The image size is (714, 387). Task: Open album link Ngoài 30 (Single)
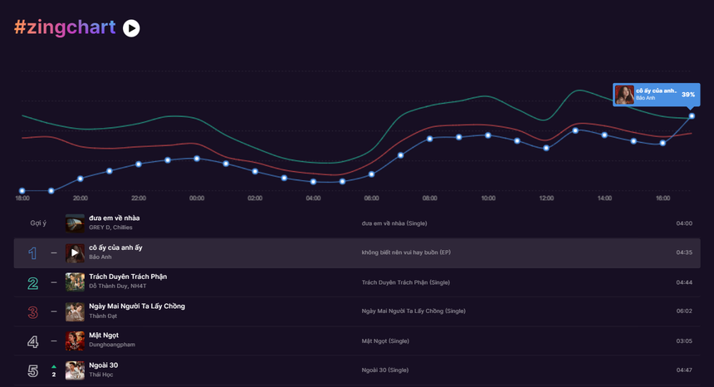click(x=384, y=370)
